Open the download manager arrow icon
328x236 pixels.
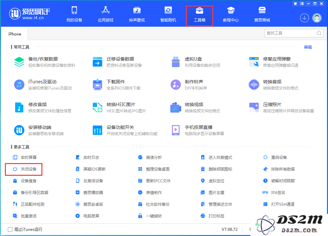click(x=305, y=18)
